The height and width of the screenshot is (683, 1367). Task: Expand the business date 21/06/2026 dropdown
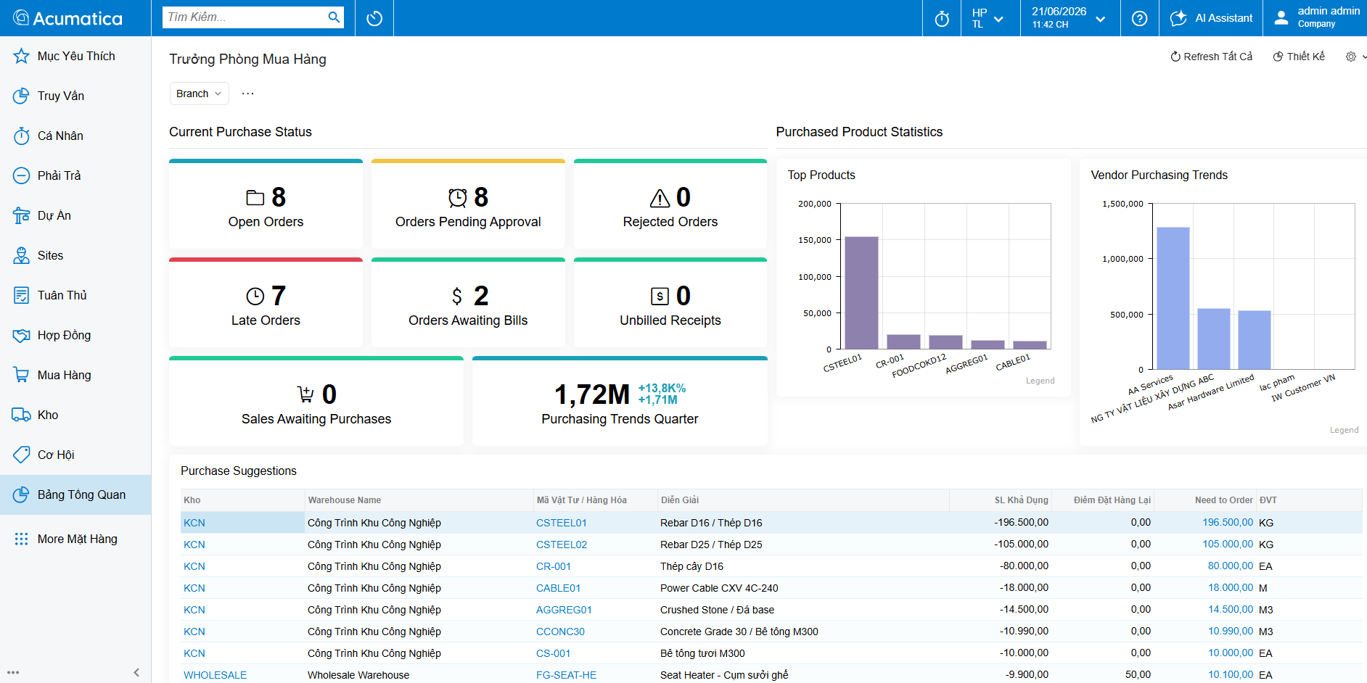click(1068, 18)
